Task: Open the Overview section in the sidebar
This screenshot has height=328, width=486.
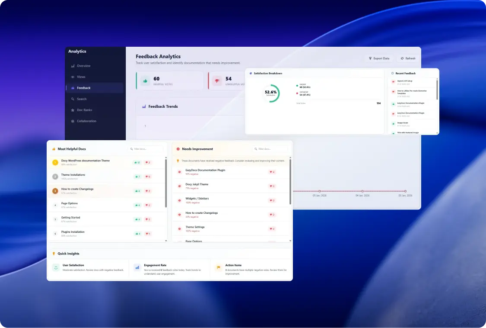Action: (83, 66)
